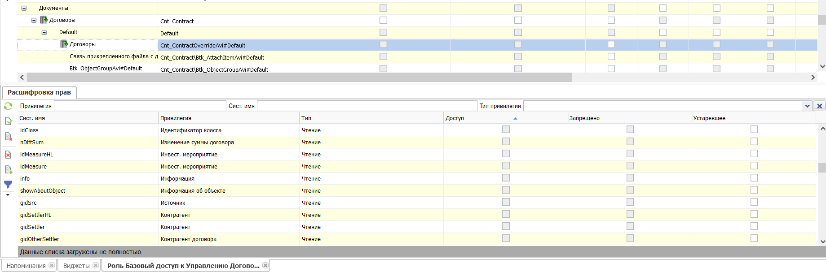The height and width of the screenshot is (272, 826).
Task: Check the Доступ checkbox for idClass
Action: pyautogui.click(x=506, y=130)
